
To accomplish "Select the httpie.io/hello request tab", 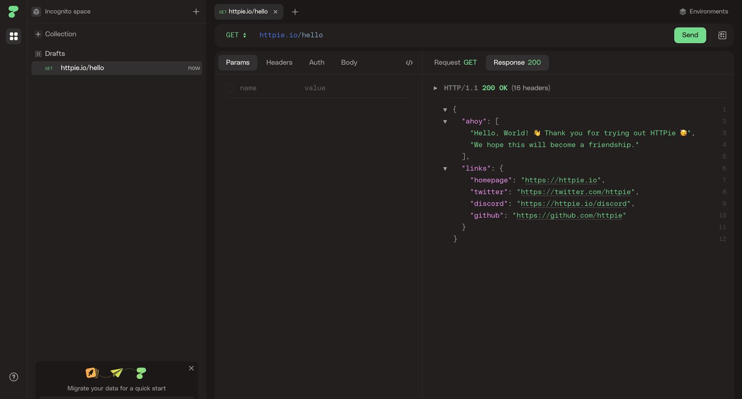I will [x=249, y=12].
